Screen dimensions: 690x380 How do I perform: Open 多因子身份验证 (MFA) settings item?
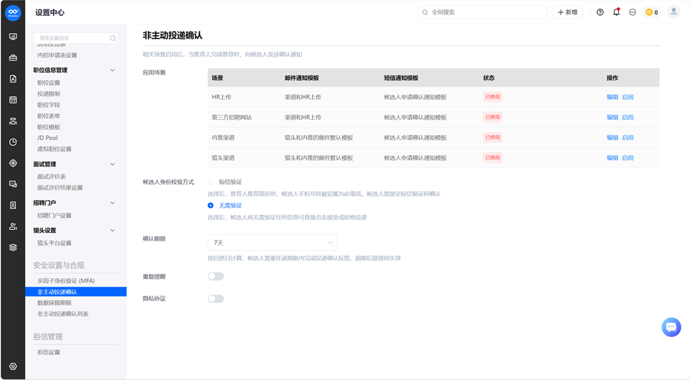coord(66,281)
